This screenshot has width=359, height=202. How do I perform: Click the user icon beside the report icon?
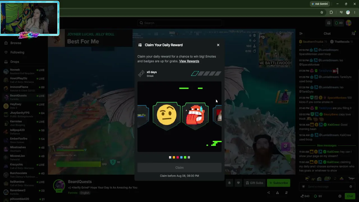[286, 193]
